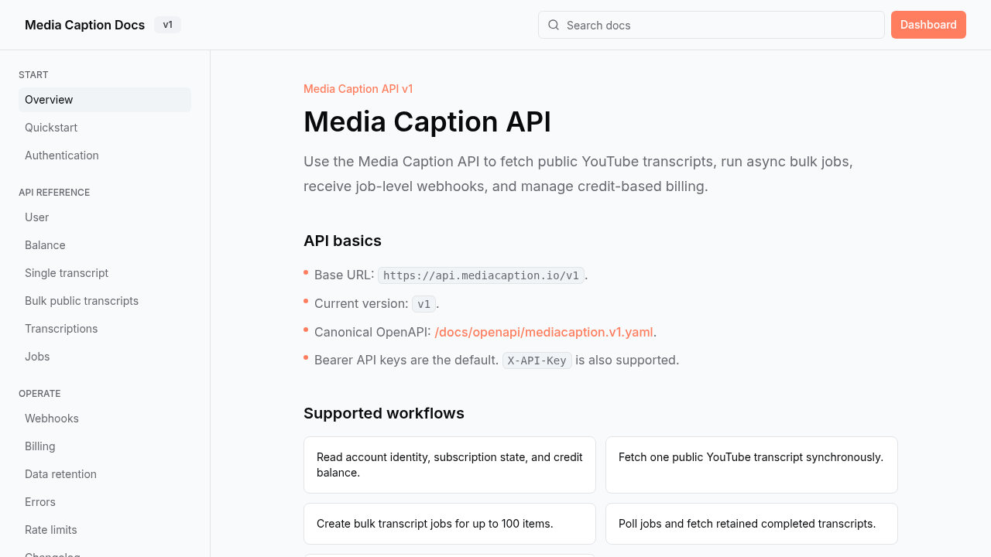Click the search magnifier icon

[x=554, y=25]
